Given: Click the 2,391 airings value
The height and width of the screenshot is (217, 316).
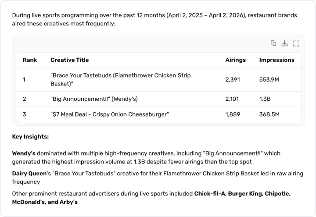Looking at the screenshot, I should coord(233,79).
